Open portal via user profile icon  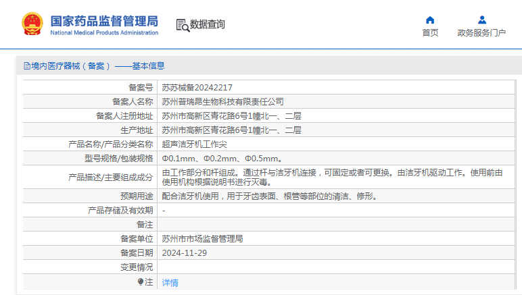(x=481, y=20)
